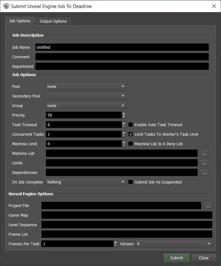221x266 pixels.
Task: Select the Job Options tab
Action: (x=20, y=21)
